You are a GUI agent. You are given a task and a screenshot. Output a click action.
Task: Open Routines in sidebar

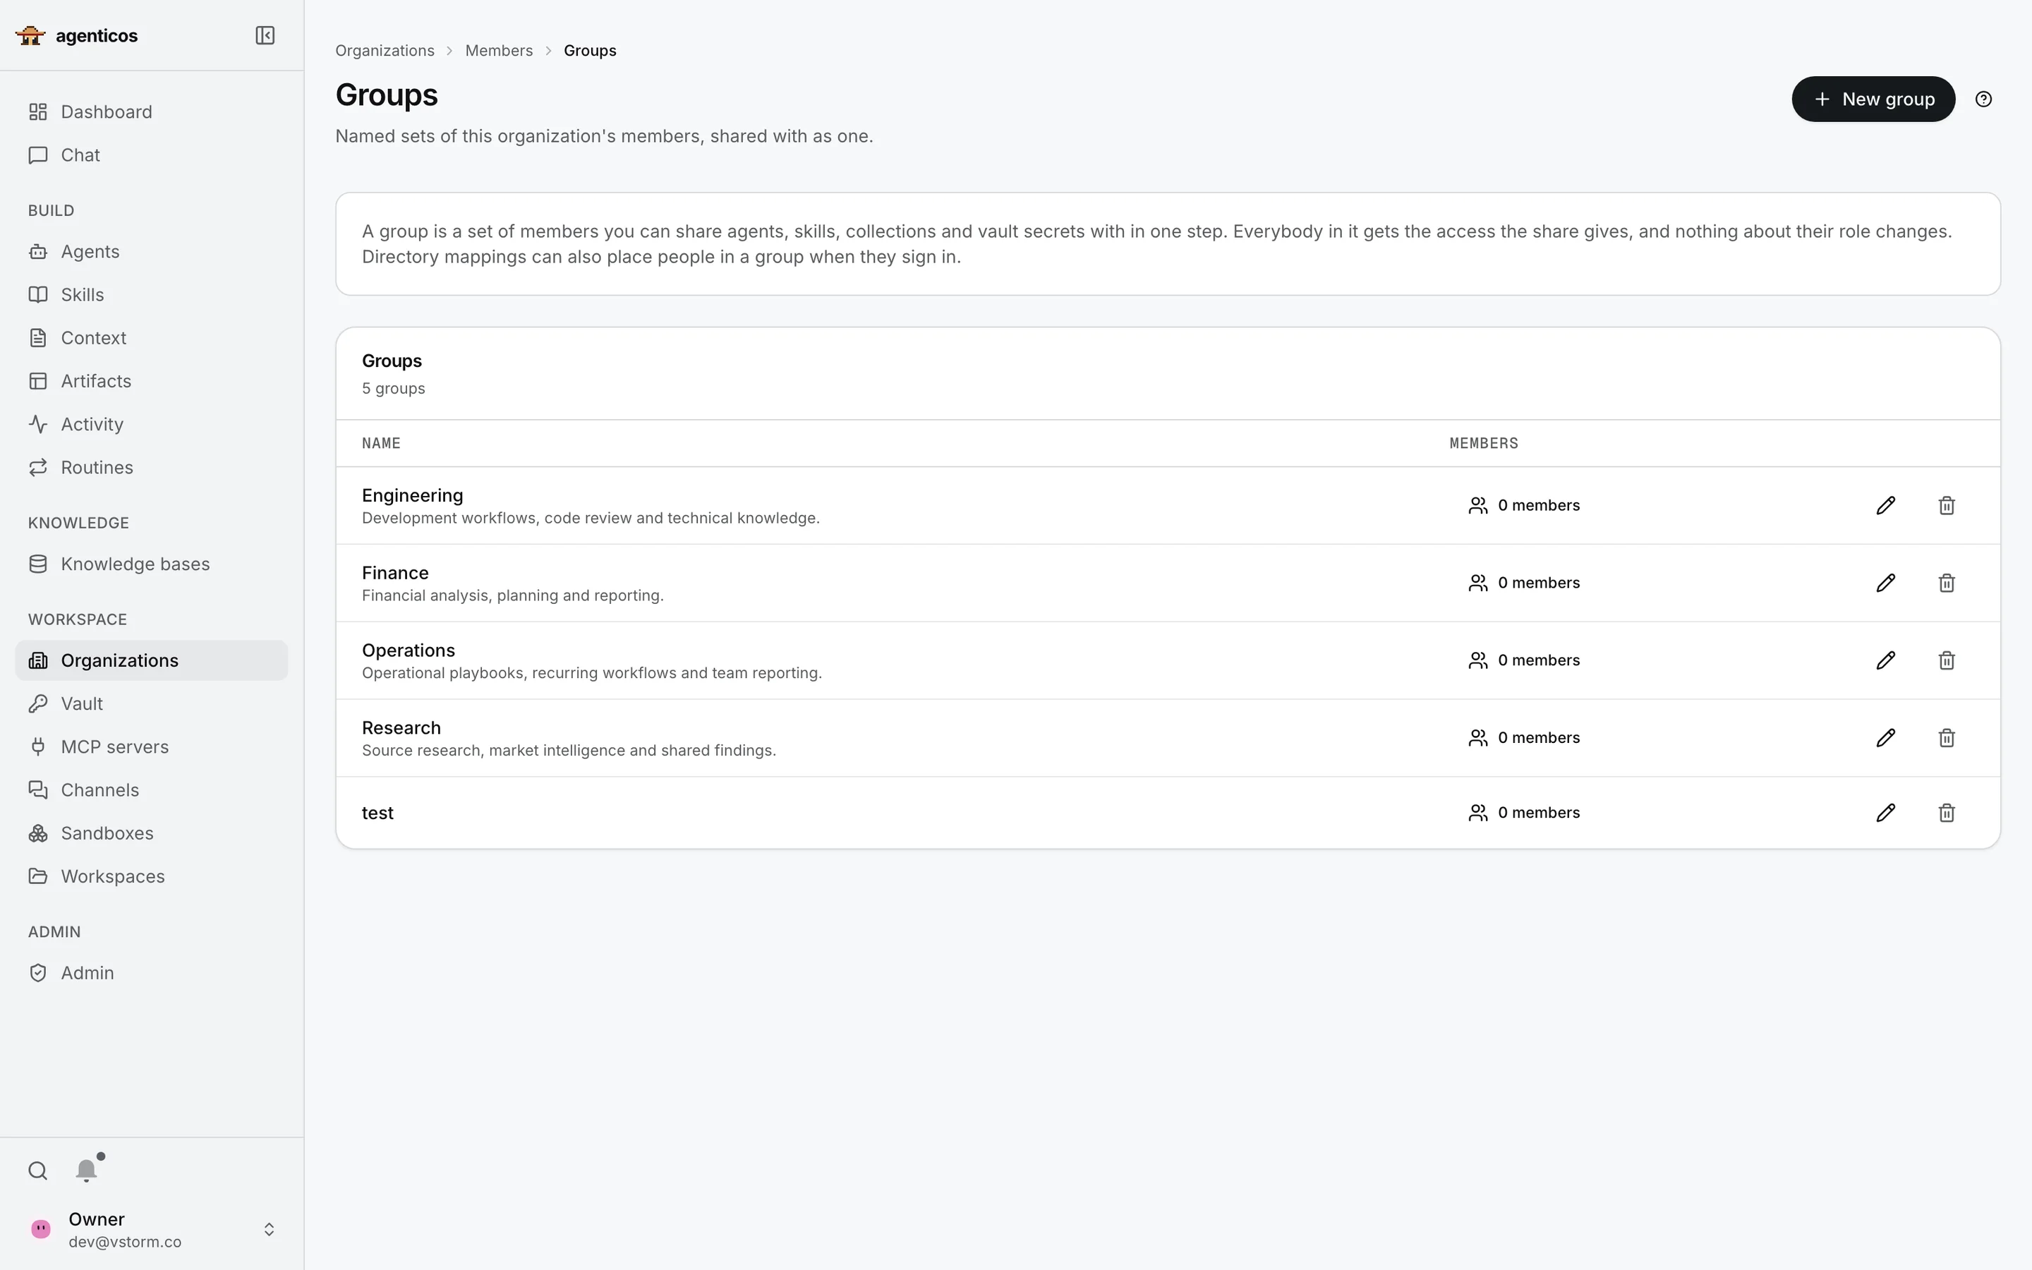pyautogui.click(x=151, y=468)
